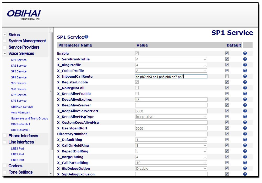Screen dimensions: 262x183
Task: Click help icon for X_KeepAliveExpires row
Action: (x=245, y=99)
